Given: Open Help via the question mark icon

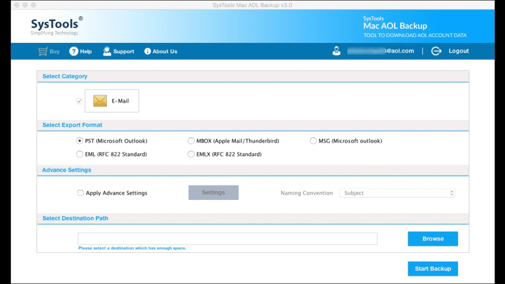Looking at the screenshot, I should (x=74, y=52).
